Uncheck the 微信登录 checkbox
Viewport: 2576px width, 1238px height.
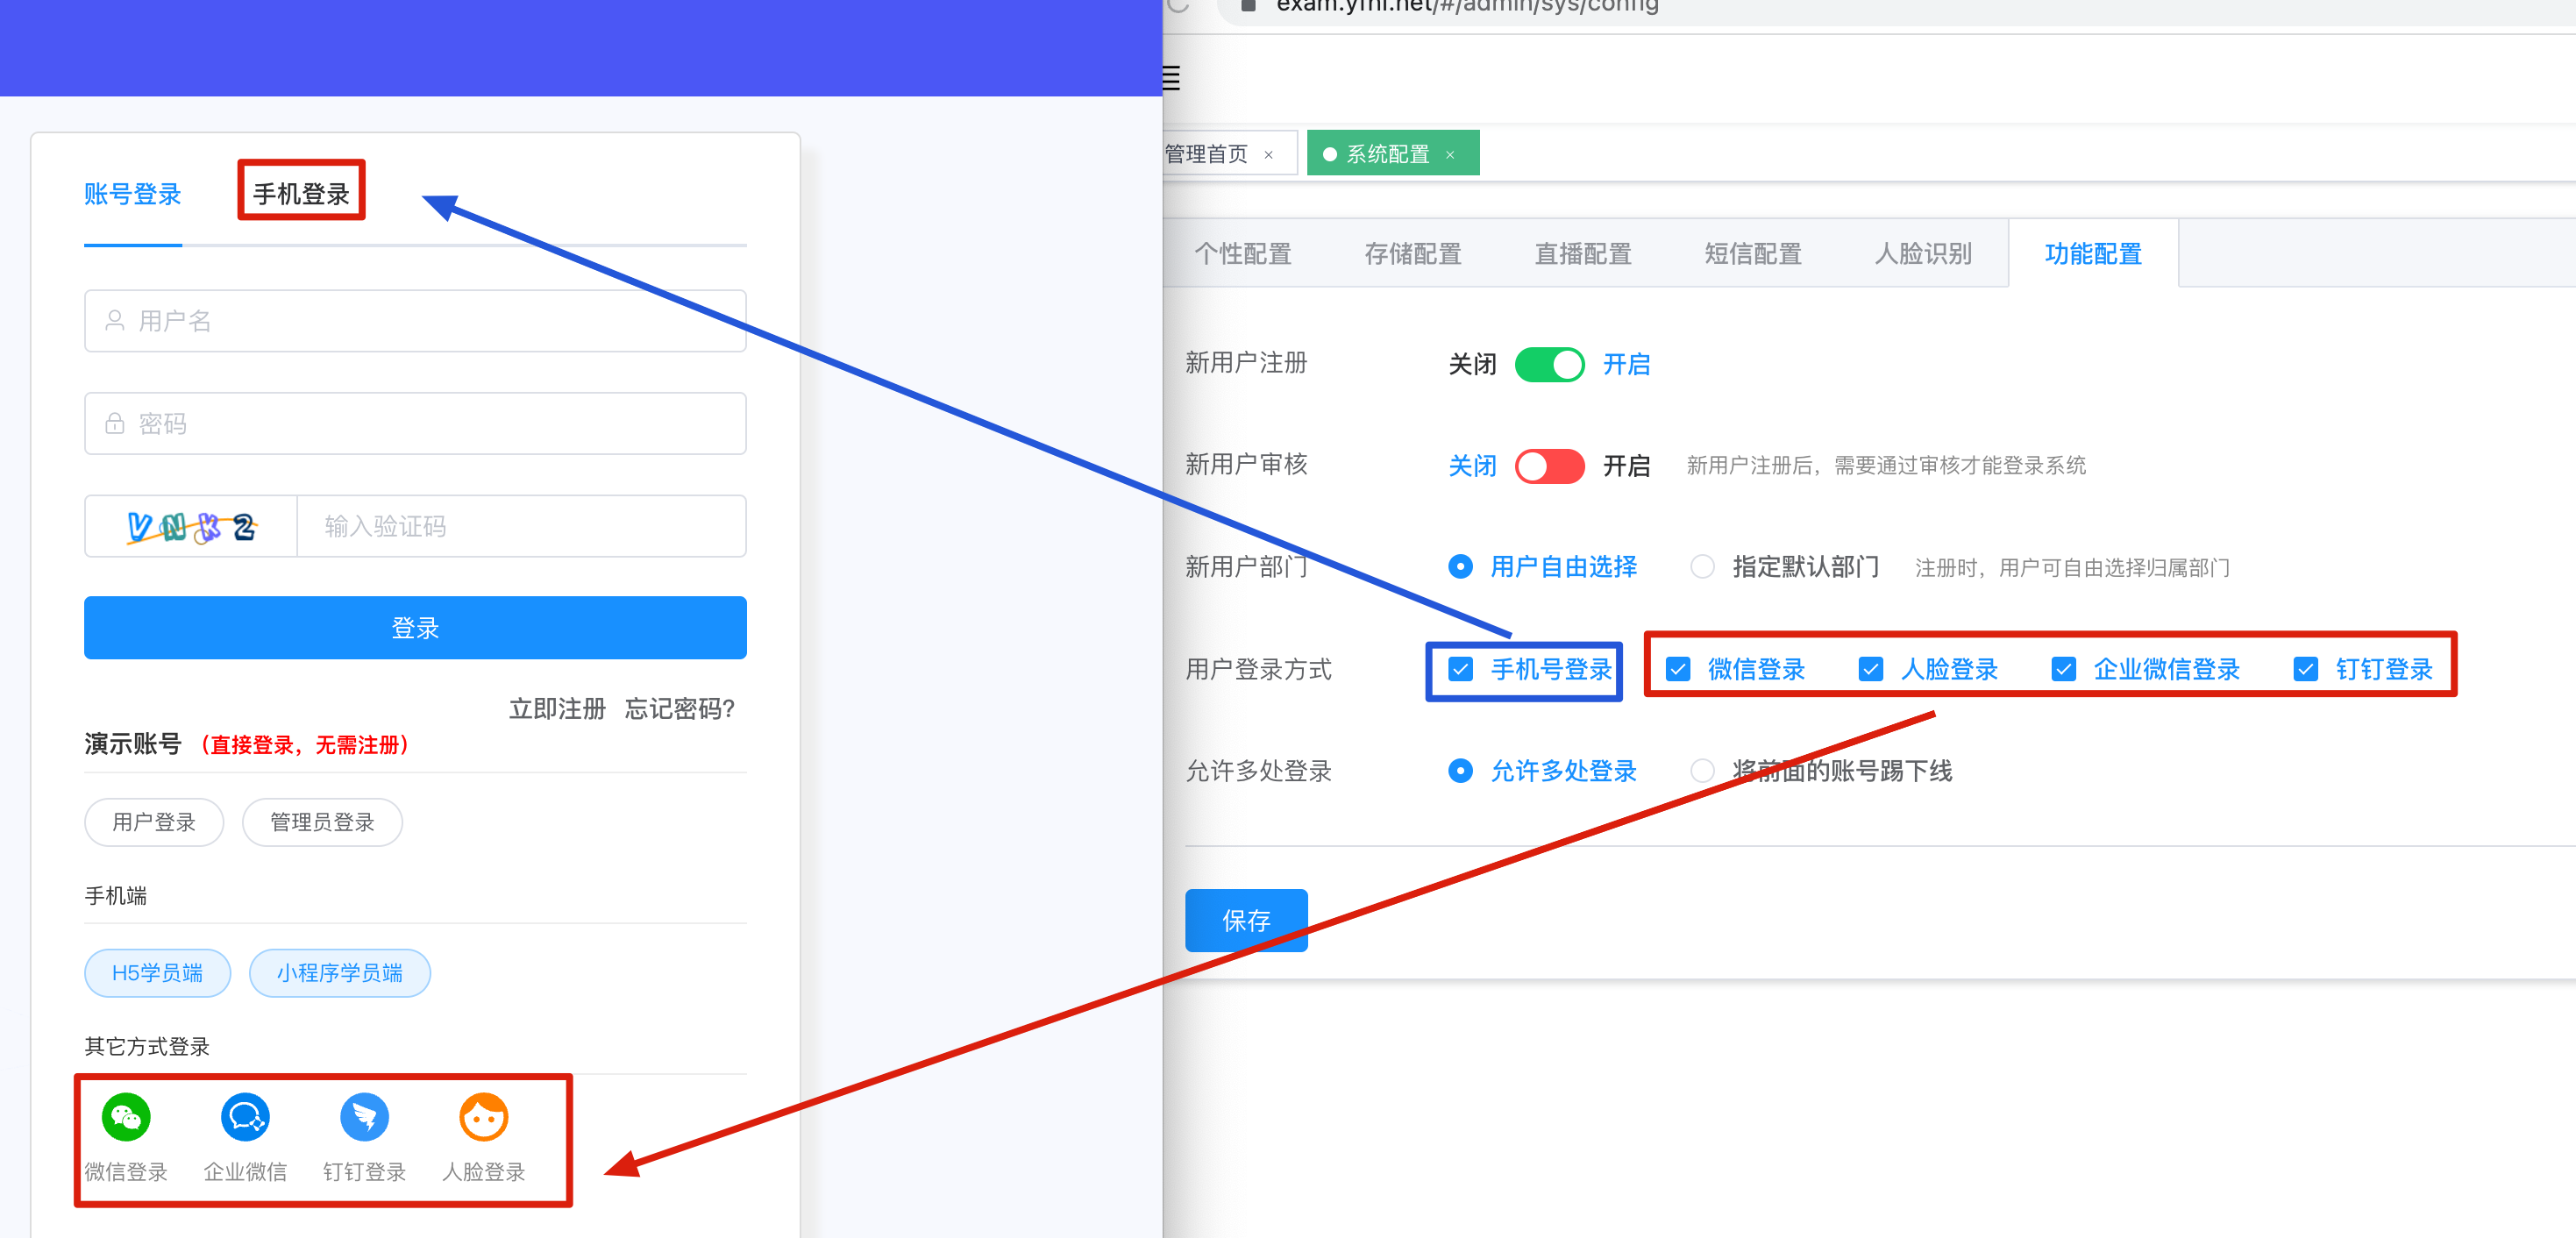pos(1678,669)
